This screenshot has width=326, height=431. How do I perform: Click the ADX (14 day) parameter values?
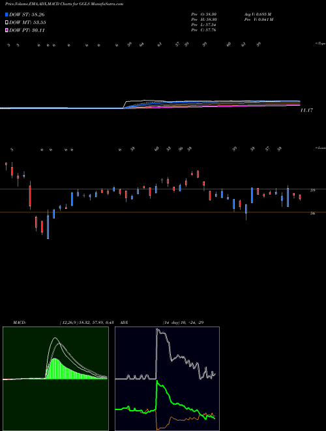(183, 322)
